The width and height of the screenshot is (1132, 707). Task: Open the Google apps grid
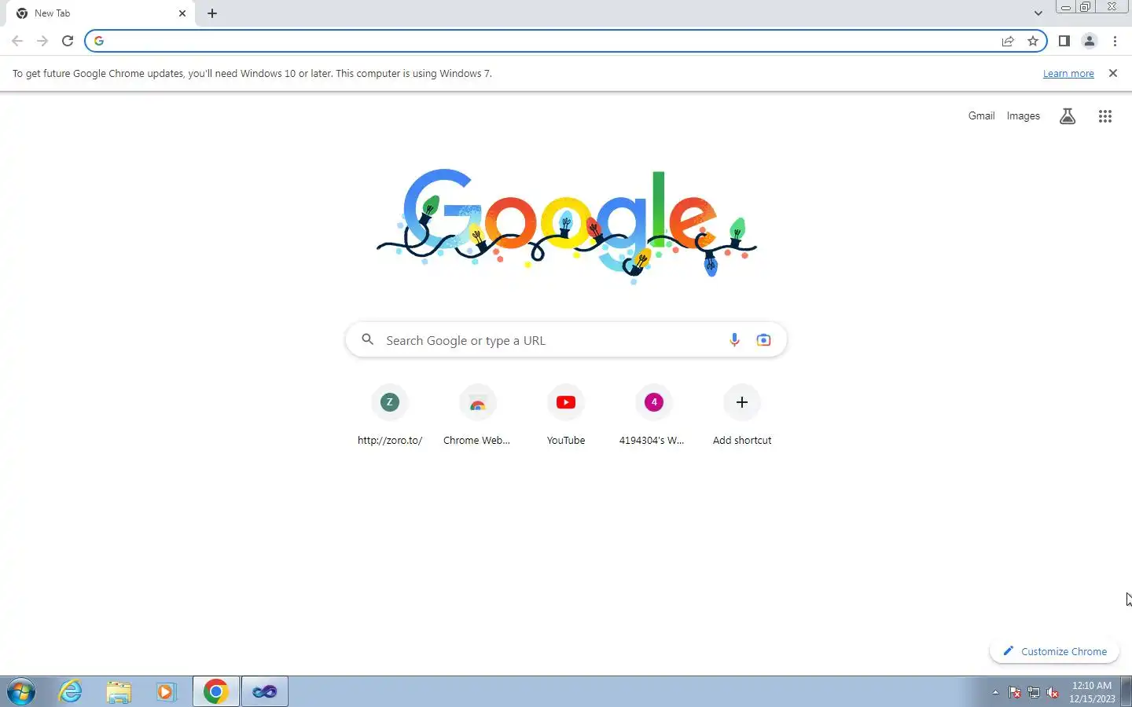click(x=1104, y=116)
